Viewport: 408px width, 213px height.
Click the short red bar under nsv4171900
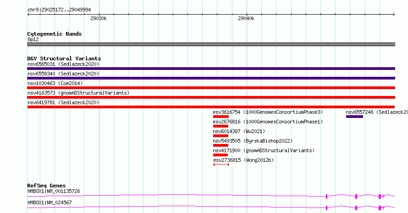coord(221,155)
